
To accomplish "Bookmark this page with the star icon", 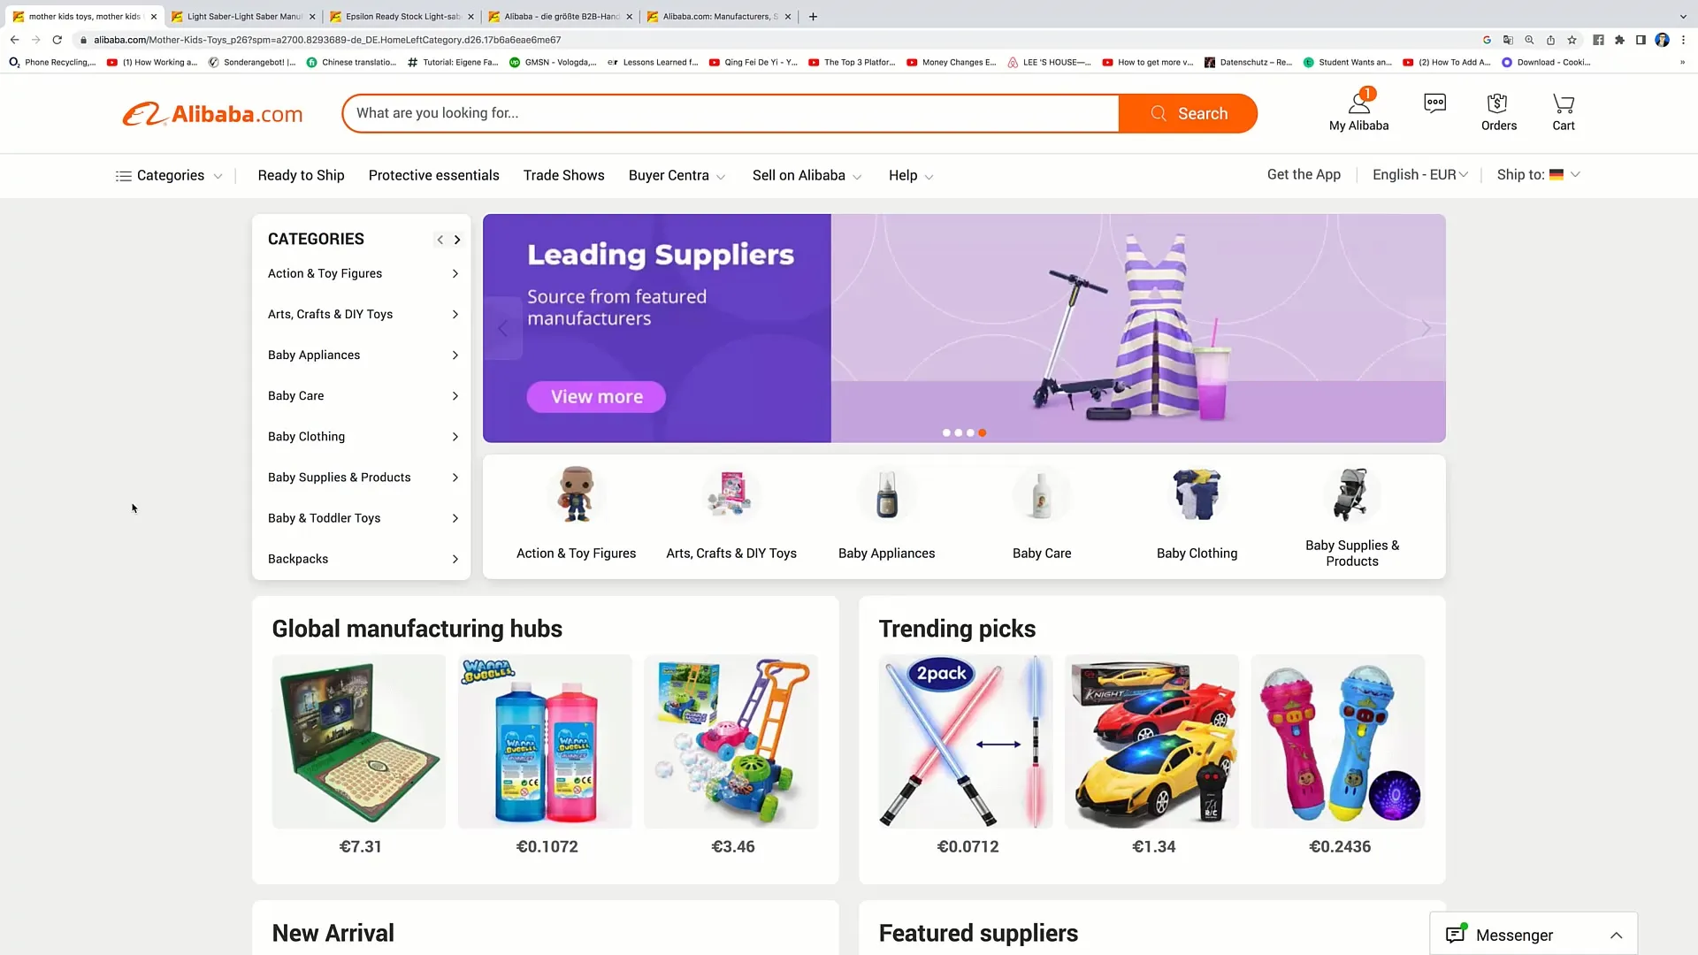I will click(x=1572, y=40).
